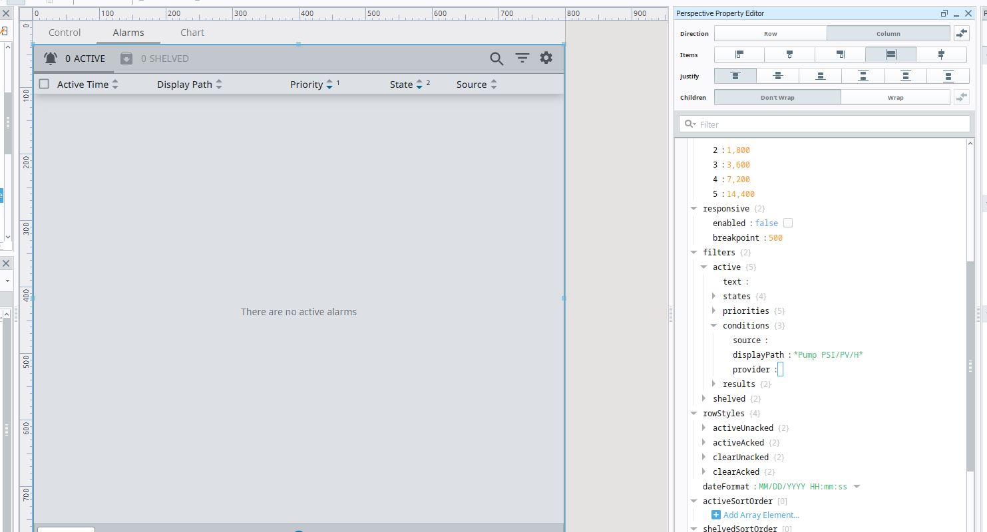
Task: Open the dateFormat dropdown arrow
Action: tap(857, 486)
